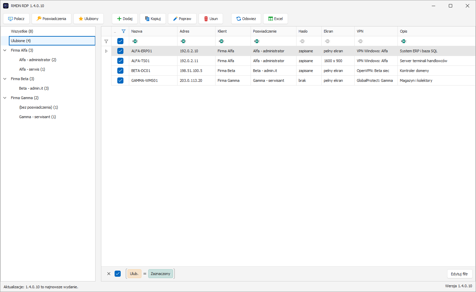Clear the filter with the X button

109,274
